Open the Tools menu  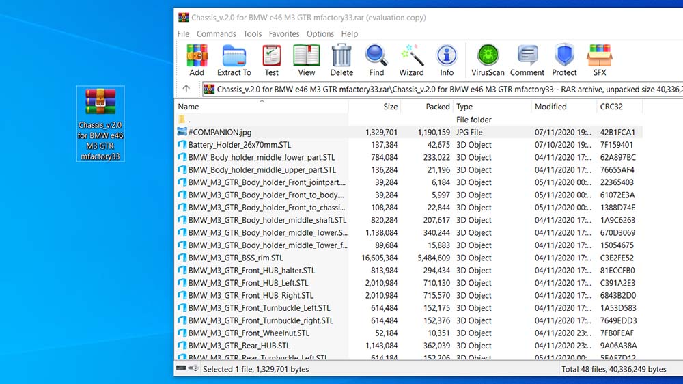[252, 34]
